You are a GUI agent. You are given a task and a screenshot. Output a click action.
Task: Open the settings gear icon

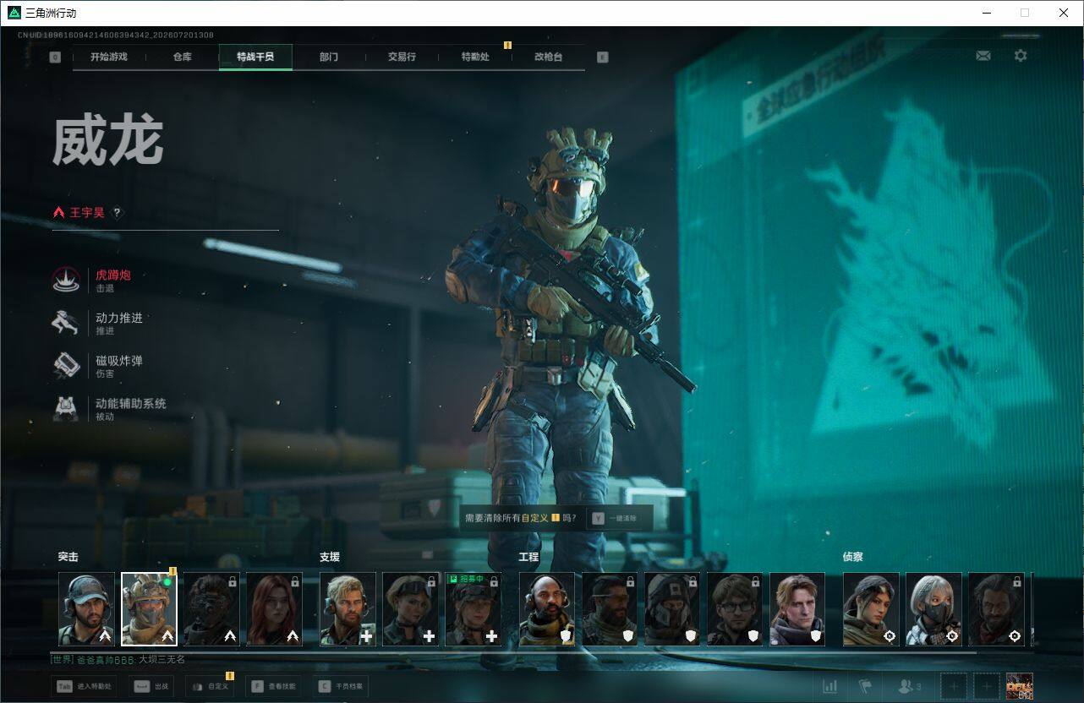(x=1021, y=56)
